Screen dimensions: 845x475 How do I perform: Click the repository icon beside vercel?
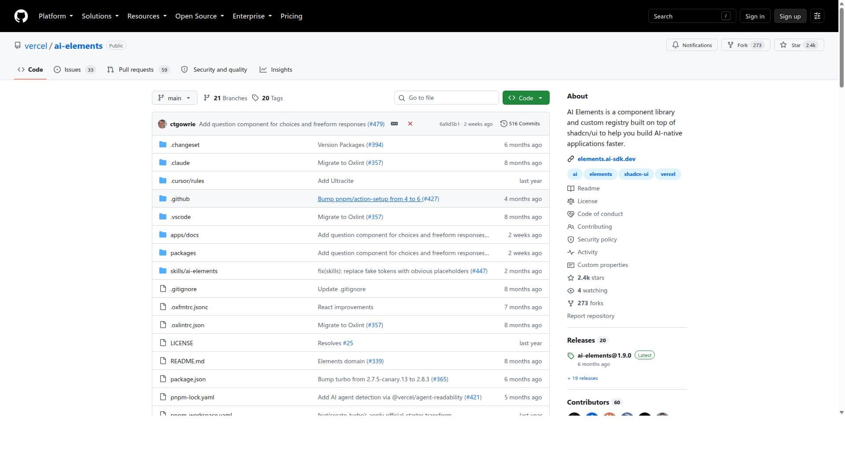tap(18, 46)
